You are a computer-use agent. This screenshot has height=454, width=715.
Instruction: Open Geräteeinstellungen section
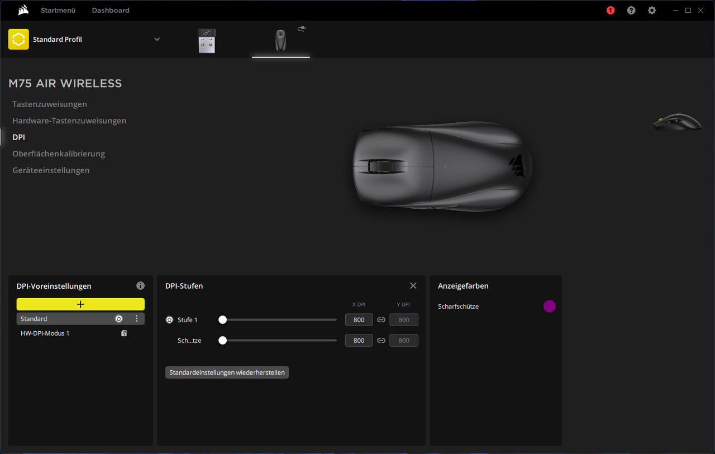pyautogui.click(x=51, y=170)
